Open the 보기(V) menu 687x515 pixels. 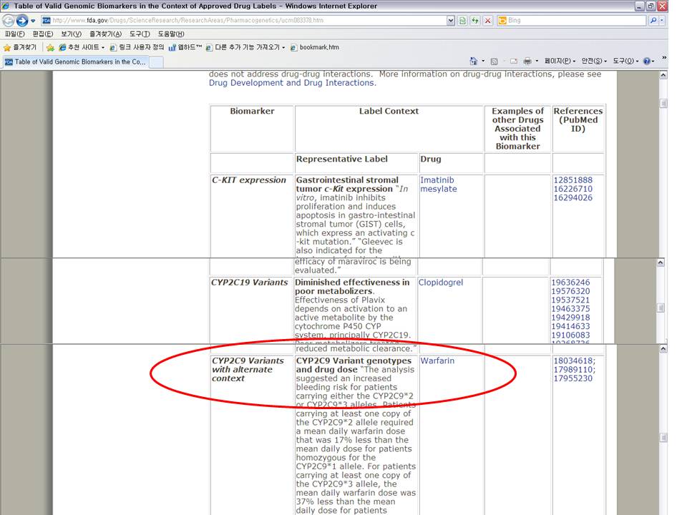[71, 34]
